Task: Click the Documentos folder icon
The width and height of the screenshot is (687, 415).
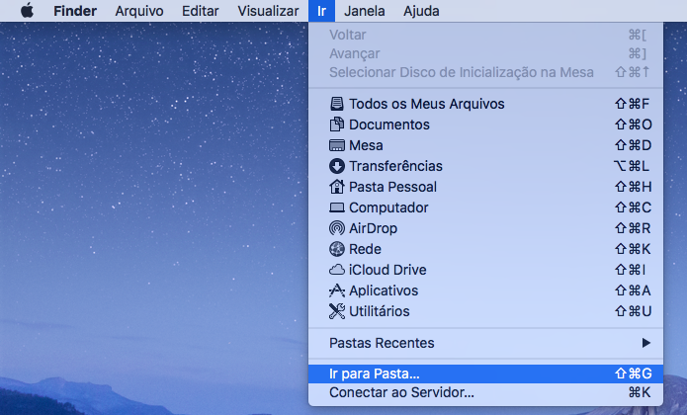Action: click(x=336, y=124)
